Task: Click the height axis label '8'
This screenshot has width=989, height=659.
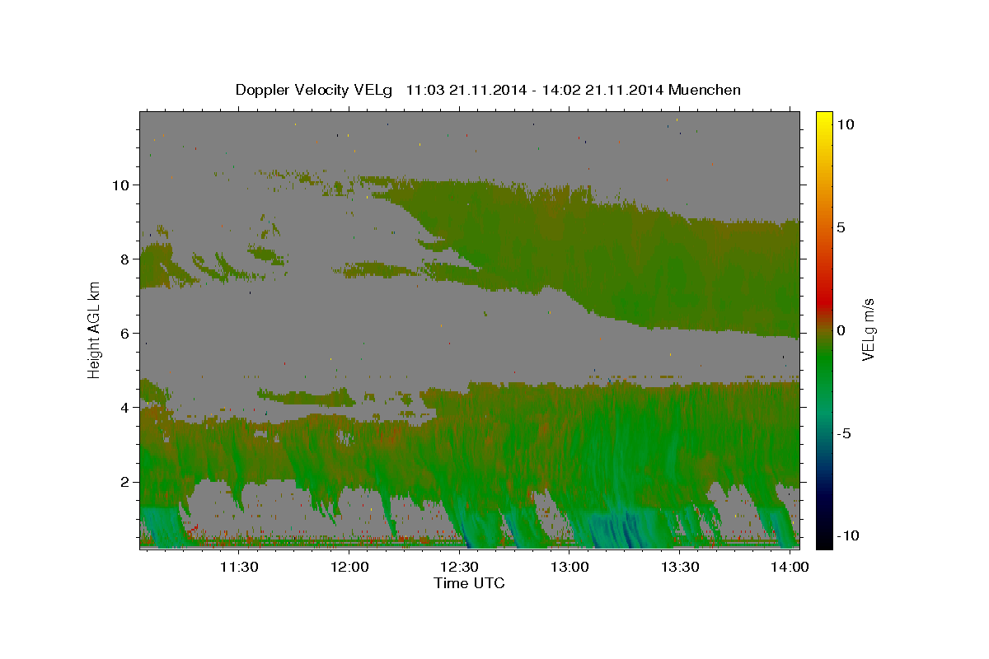Action: point(125,259)
